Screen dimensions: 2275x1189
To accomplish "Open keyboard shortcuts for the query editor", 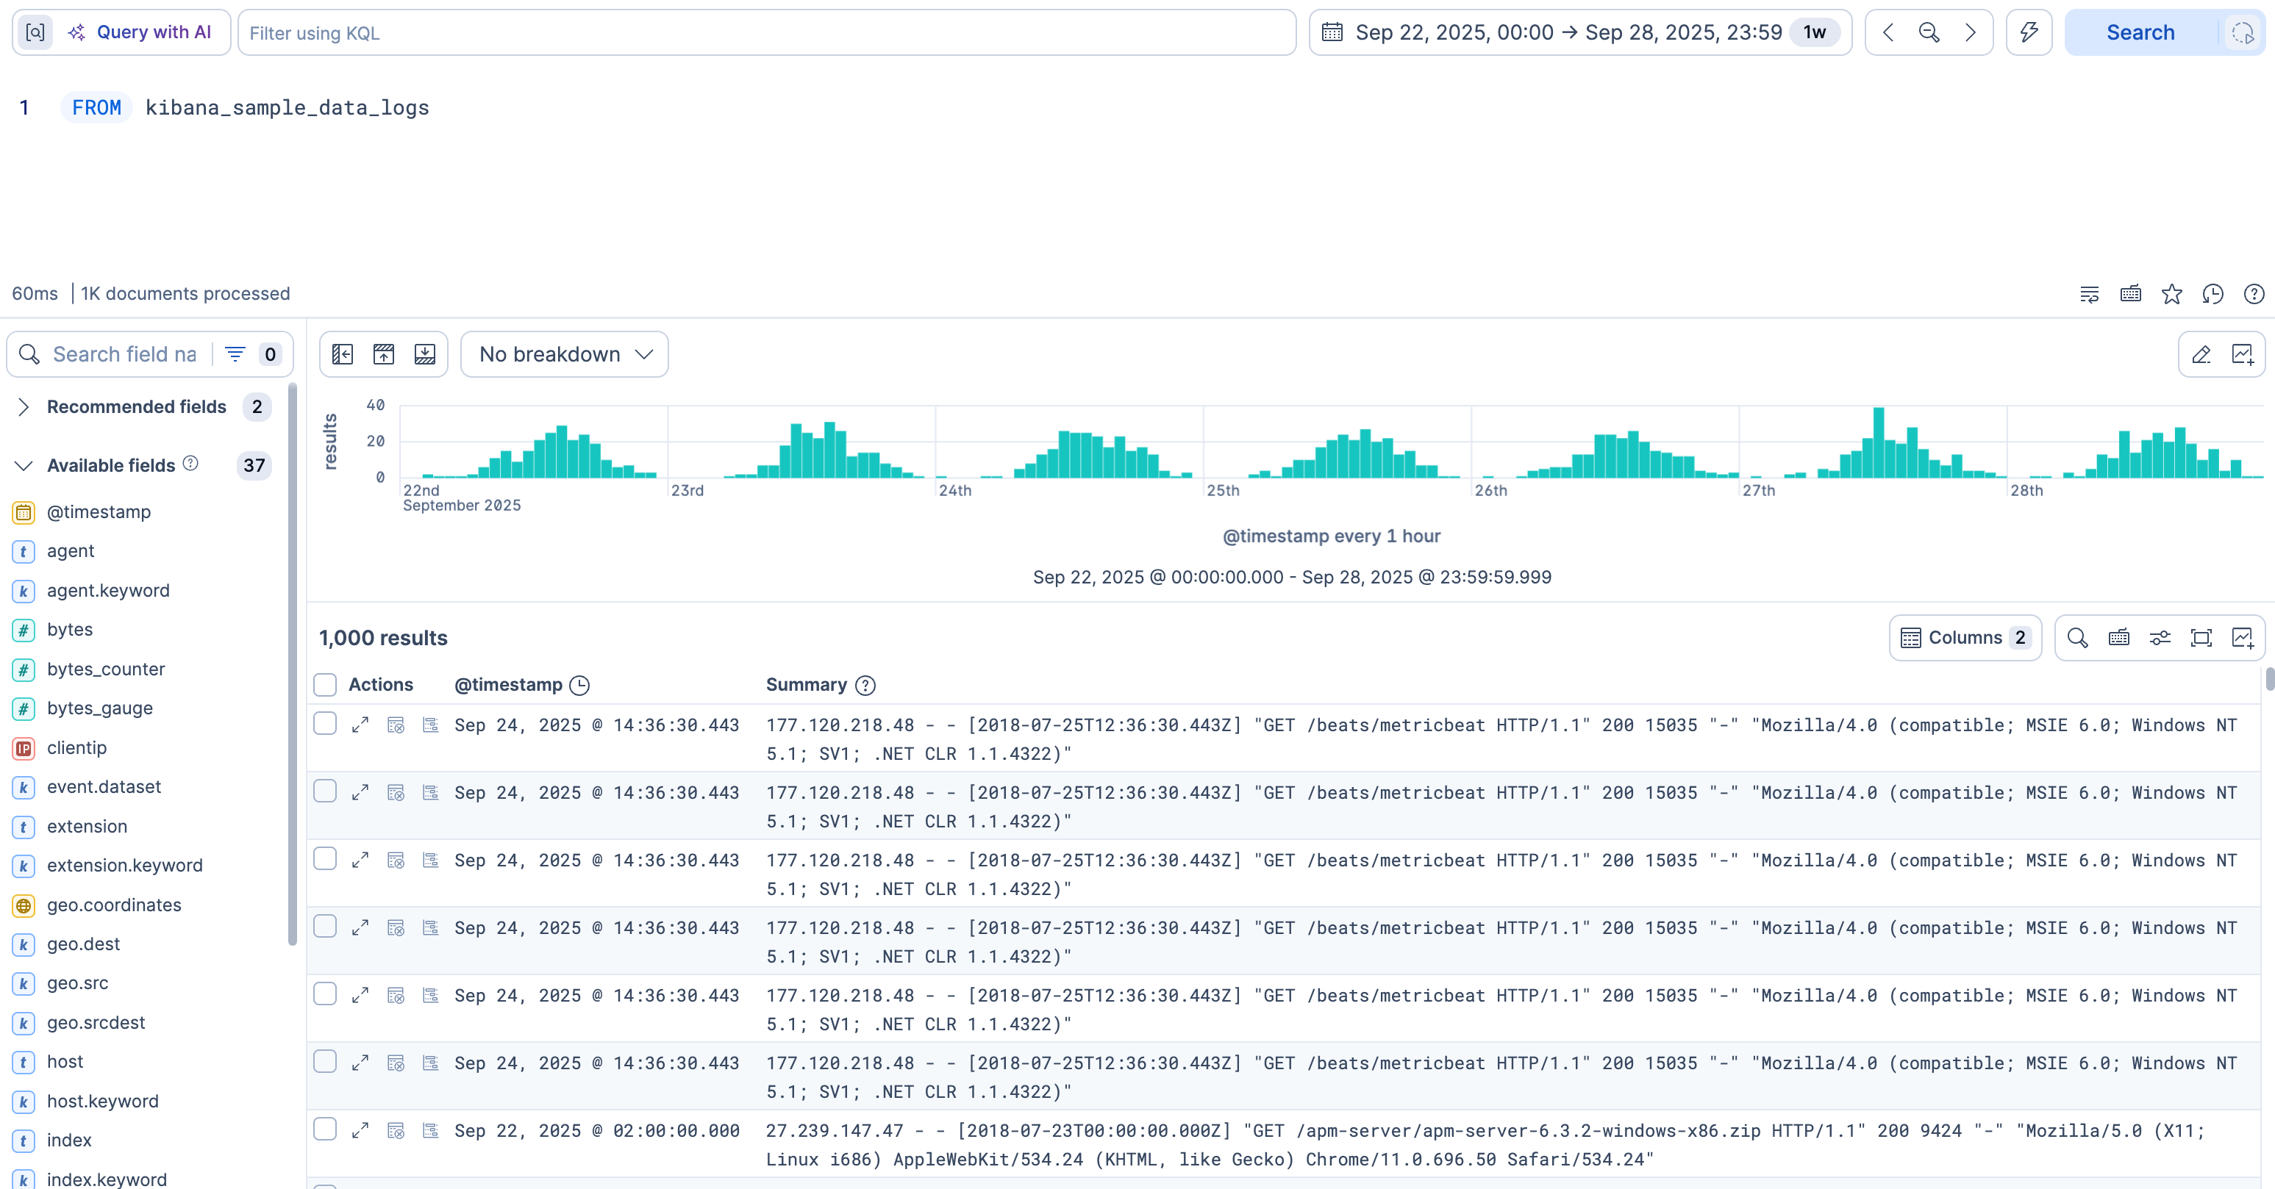I will (2130, 294).
